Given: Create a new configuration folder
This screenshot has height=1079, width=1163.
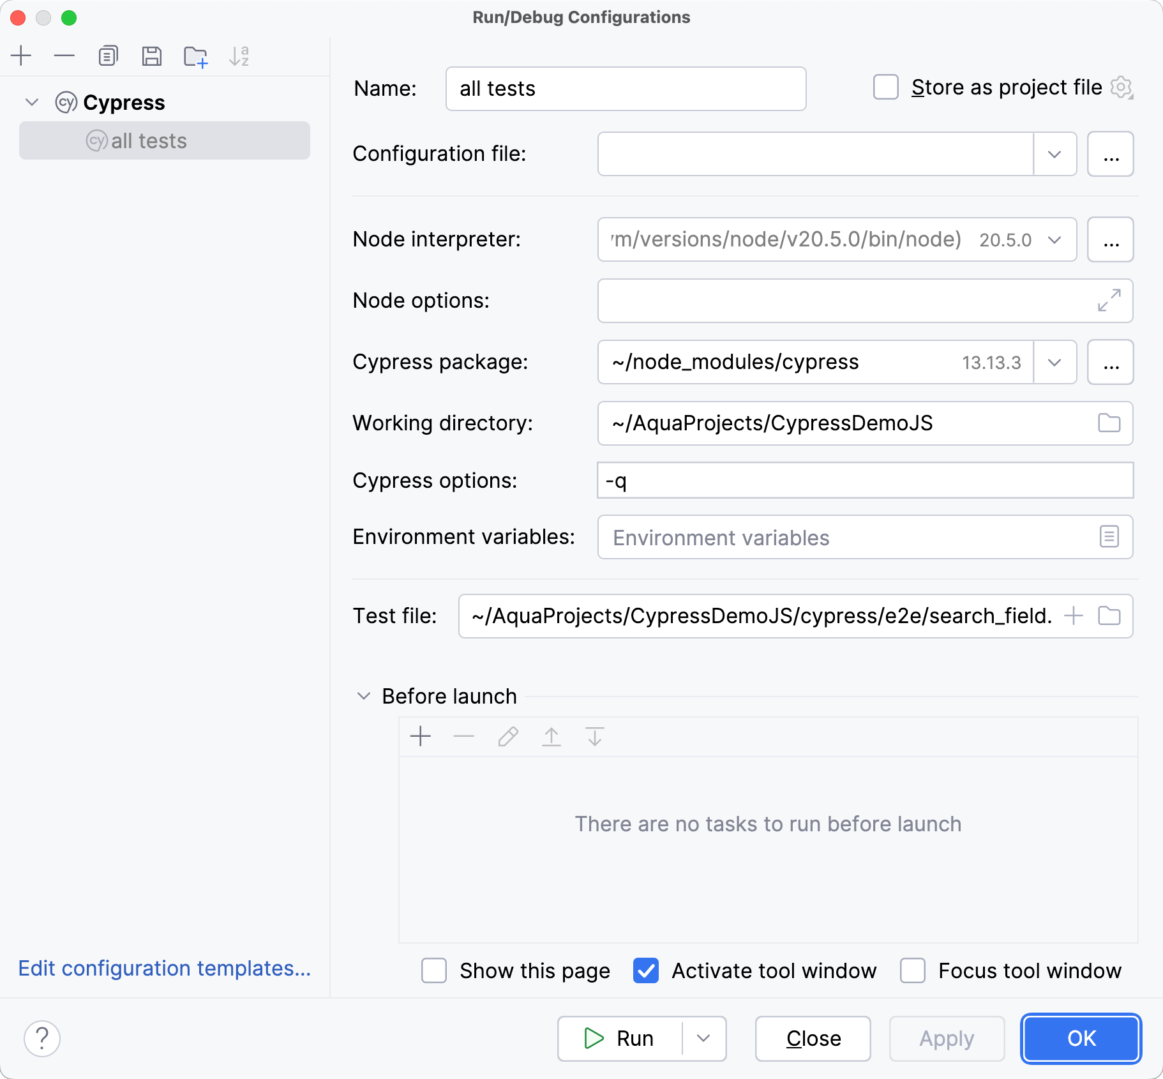Looking at the screenshot, I should pos(195,56).
